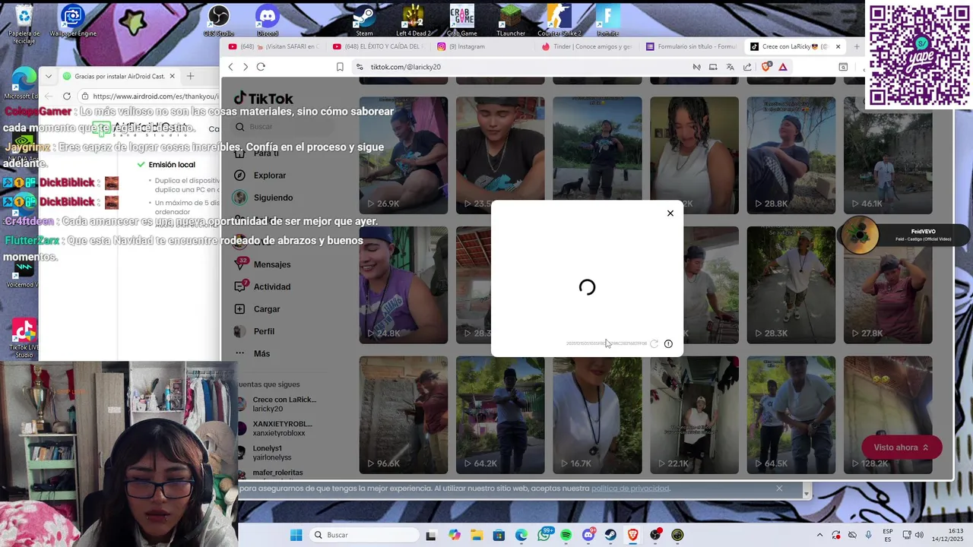Open the video with 64.2K views
Image resolution: width=973 pixels, height=547 pixels.
tap(500, 415)
